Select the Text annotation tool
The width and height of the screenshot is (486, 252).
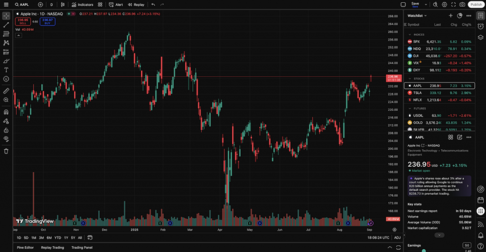(6, 70)
